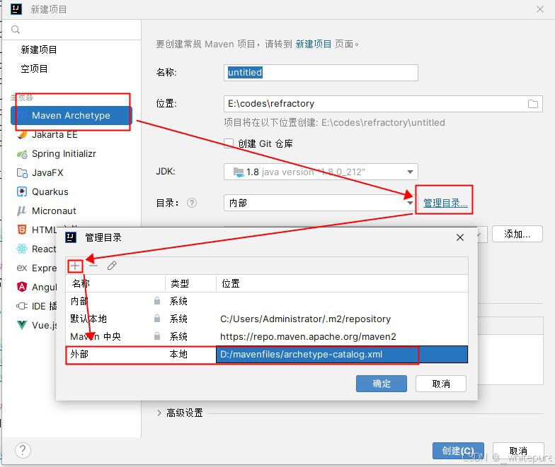Select the 内部 catalog row

tap(267, 301)
